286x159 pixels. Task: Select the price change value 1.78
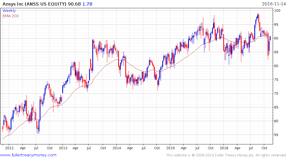click(87, 4)
